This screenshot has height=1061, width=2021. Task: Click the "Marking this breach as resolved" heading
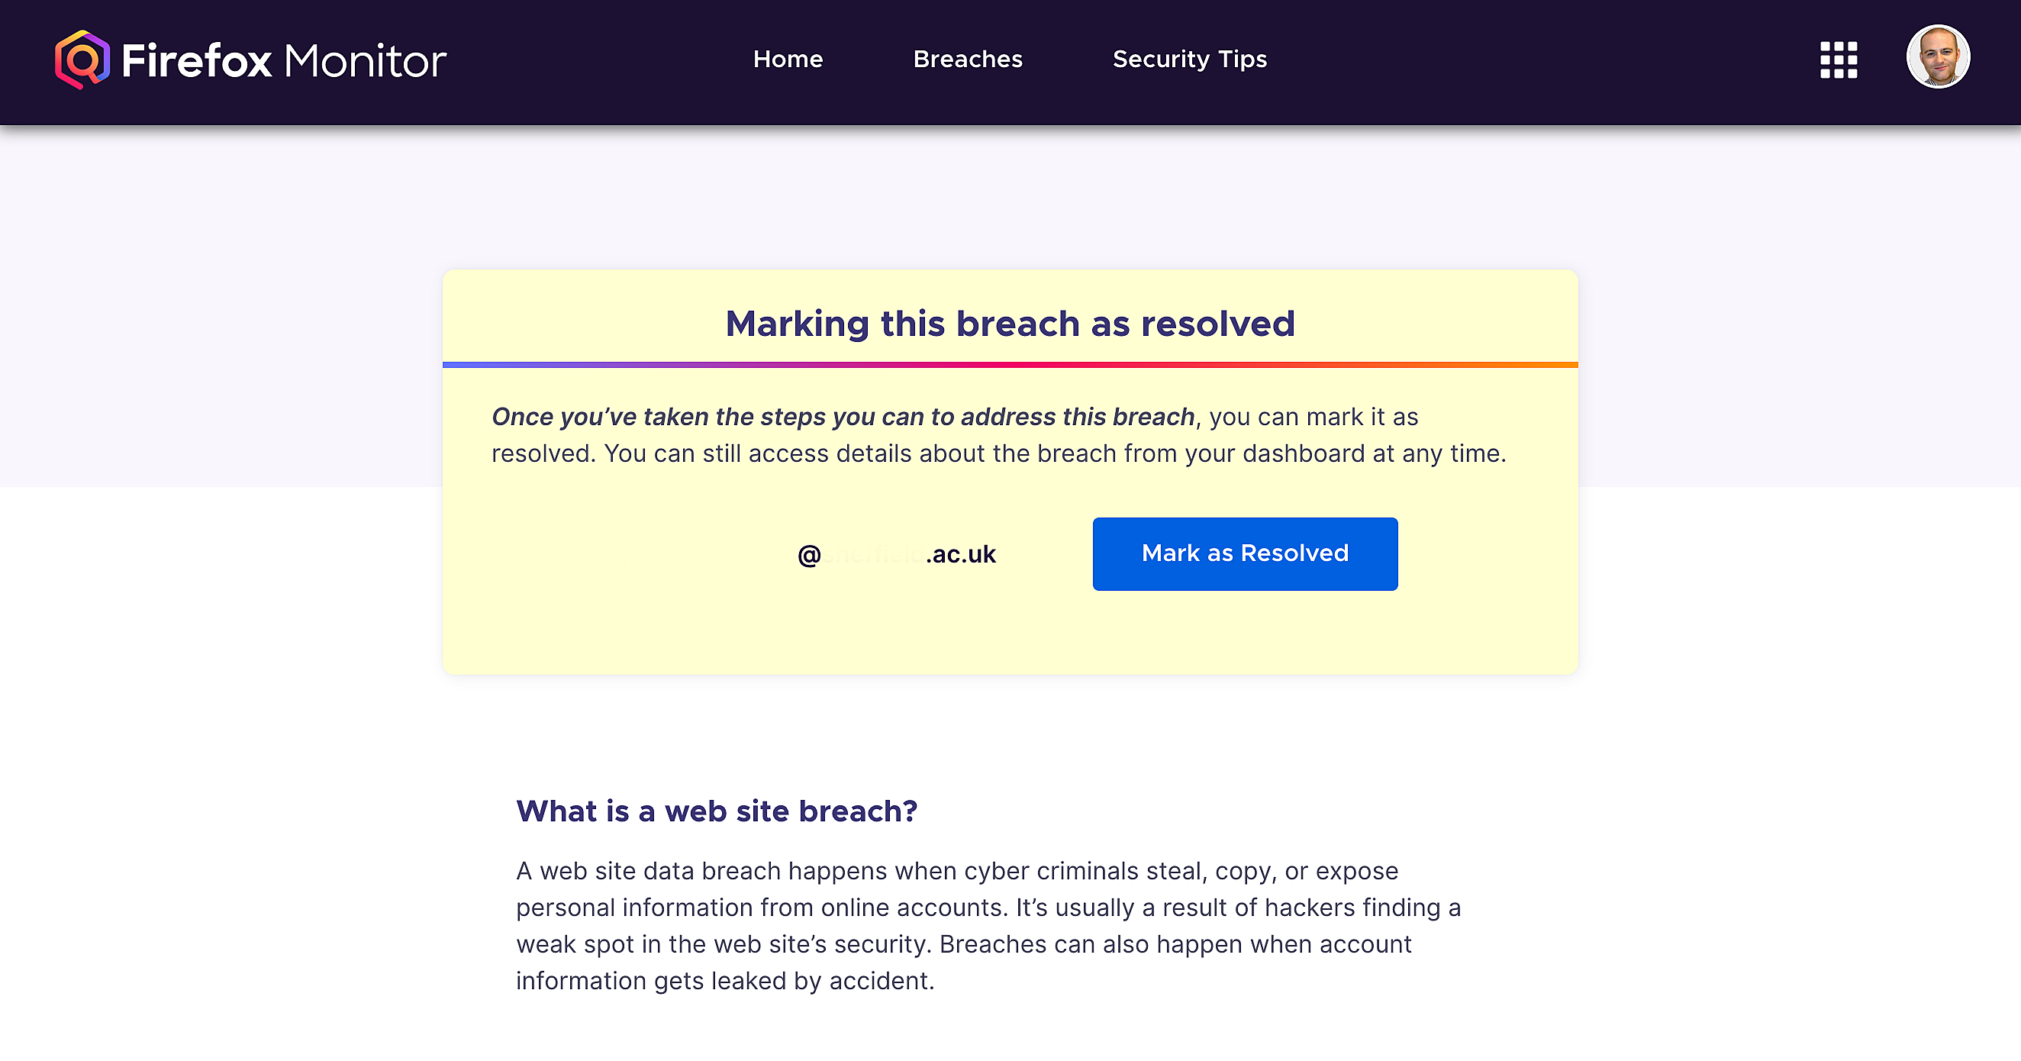click(1010, 324)
